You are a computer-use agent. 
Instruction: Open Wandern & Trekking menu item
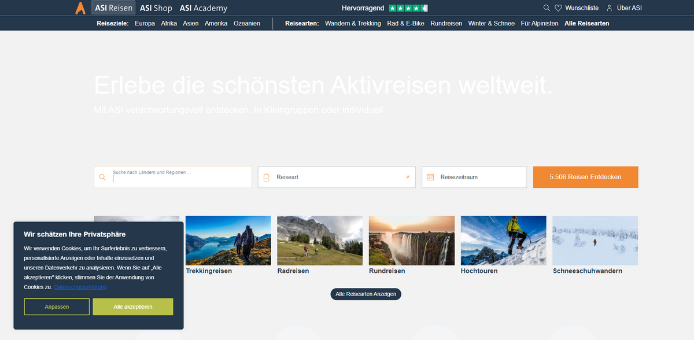click(x=353, y=24)
